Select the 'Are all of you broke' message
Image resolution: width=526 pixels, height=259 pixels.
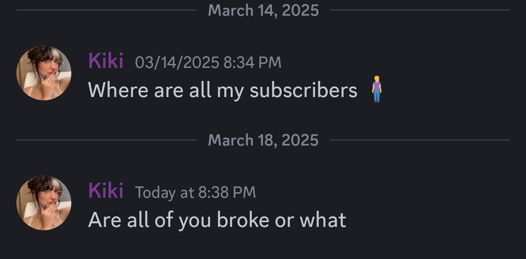(217, 220)
